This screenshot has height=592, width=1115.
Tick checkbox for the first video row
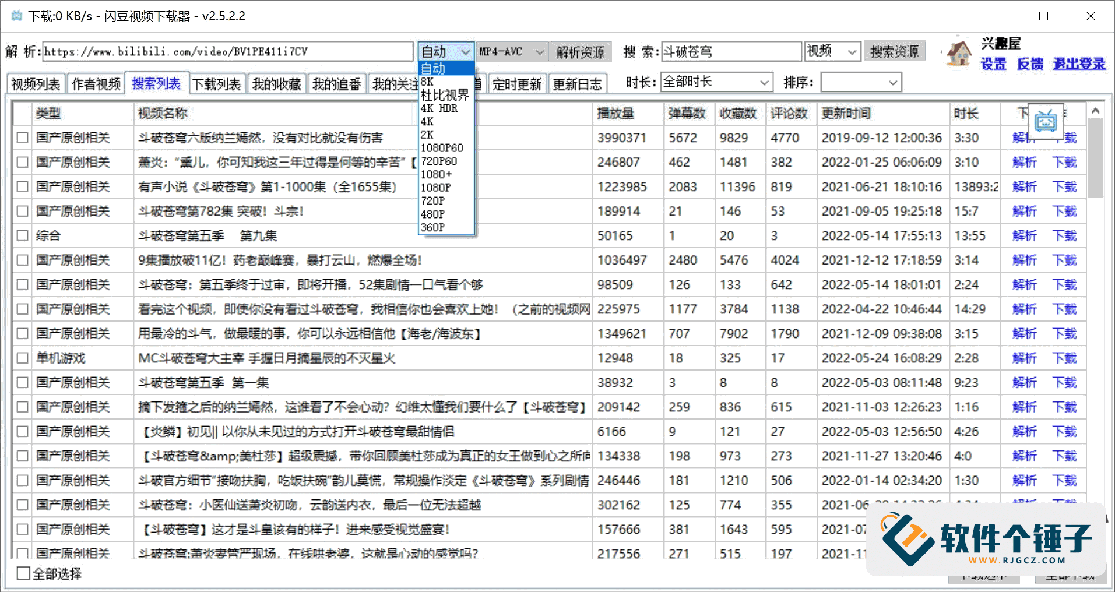click(23, 138)
